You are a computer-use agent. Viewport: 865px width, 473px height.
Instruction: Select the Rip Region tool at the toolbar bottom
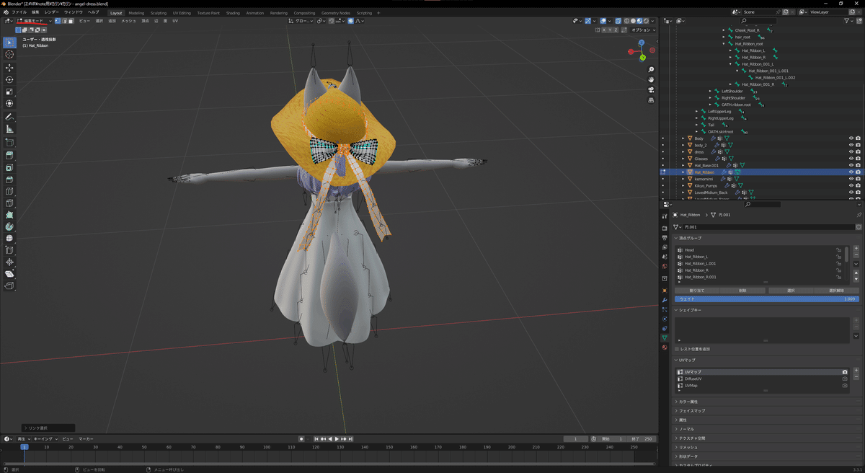(x=9, y=286)
